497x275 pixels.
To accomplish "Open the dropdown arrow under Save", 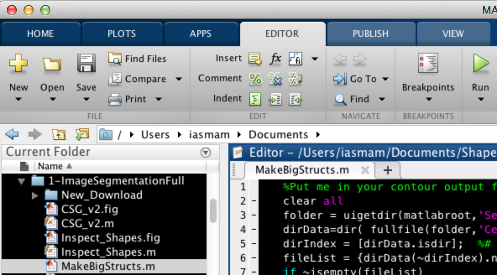I will [x=86, y=99].
